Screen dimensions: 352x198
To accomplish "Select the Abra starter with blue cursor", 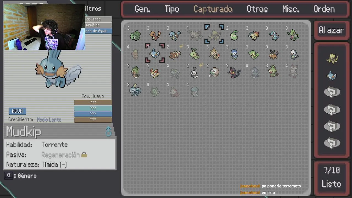I will click(x=215, y=35).
